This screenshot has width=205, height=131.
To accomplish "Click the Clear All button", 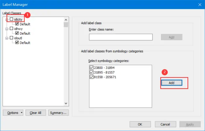I will coord(36,113).
